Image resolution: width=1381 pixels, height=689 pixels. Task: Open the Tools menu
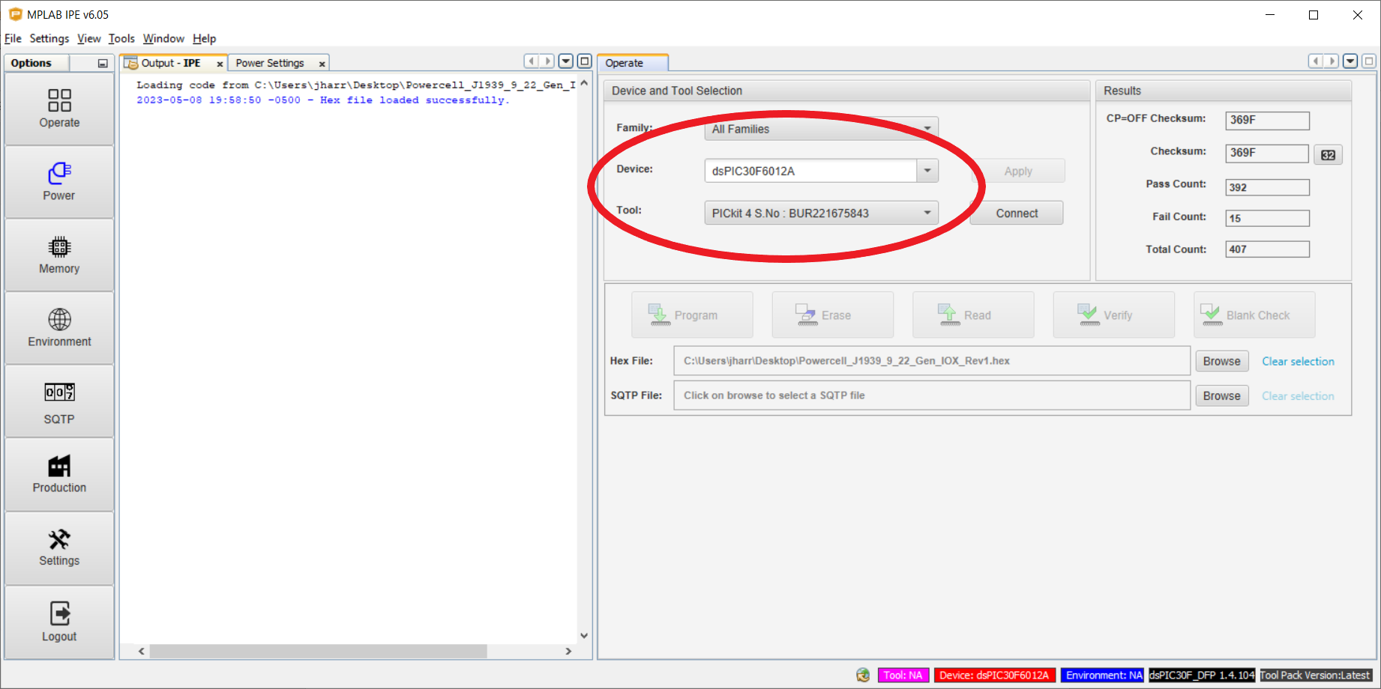(x=121, y=38)
